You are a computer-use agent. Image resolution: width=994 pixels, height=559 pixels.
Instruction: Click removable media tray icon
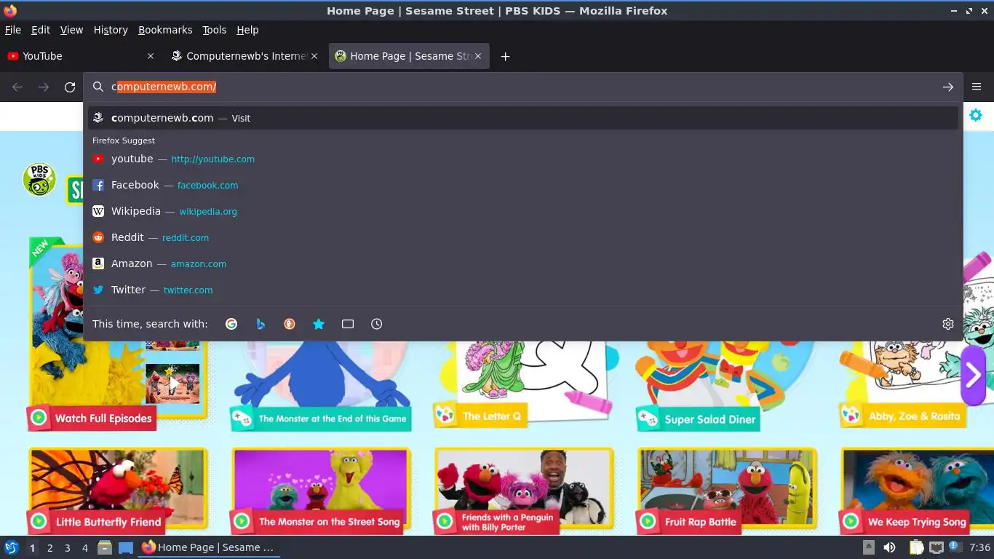point(868,547)
